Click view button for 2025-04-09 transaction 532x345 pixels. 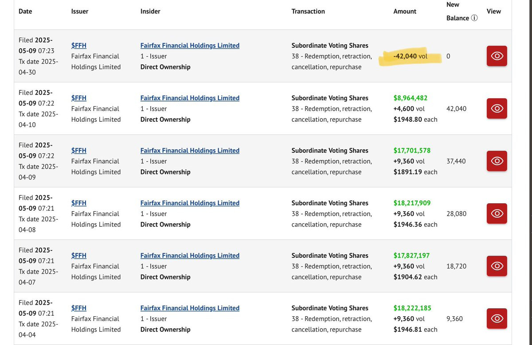pos(497,161)
